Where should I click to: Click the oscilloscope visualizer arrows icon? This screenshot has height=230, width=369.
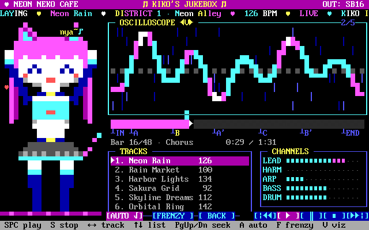(187, 22)
